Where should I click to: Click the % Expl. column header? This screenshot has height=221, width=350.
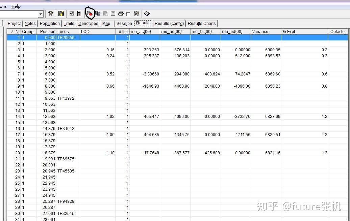coord(305,32)
